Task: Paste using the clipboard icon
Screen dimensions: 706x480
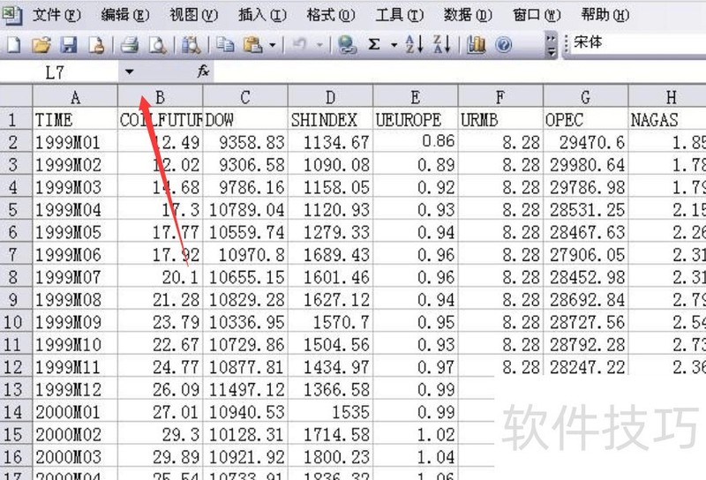Action: pos(252,45)
